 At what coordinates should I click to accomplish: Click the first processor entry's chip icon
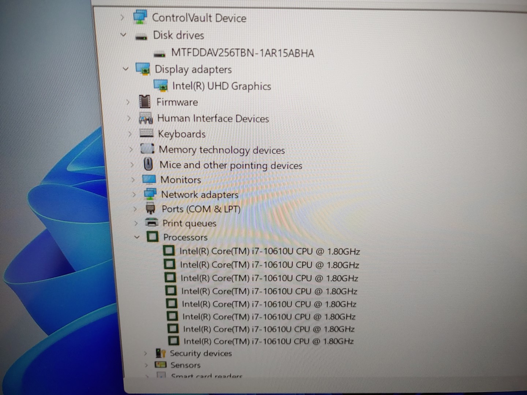[x=169, y=251]
